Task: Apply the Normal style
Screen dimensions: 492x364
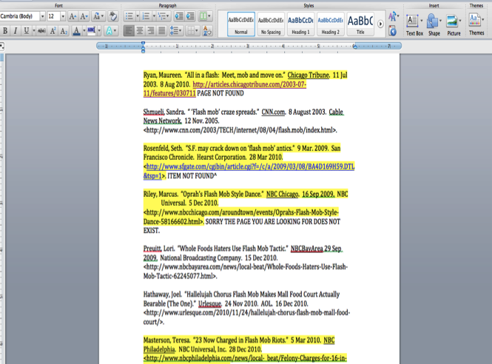Action: (x=241, y=24)
